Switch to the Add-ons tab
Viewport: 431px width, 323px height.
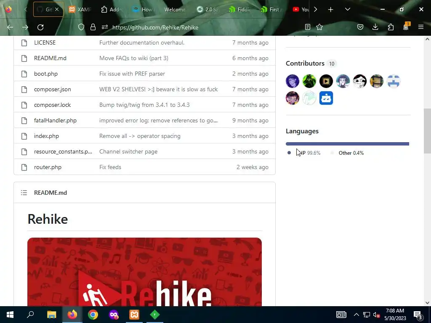tap(111, 9)
